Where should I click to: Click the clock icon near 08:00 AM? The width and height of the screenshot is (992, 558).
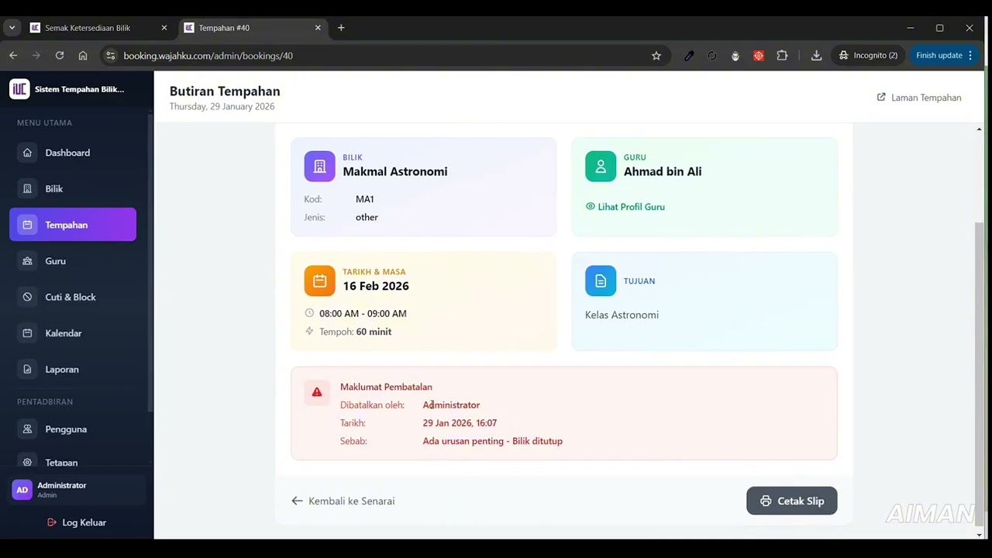pyautogui.click(x=309, y=313)
